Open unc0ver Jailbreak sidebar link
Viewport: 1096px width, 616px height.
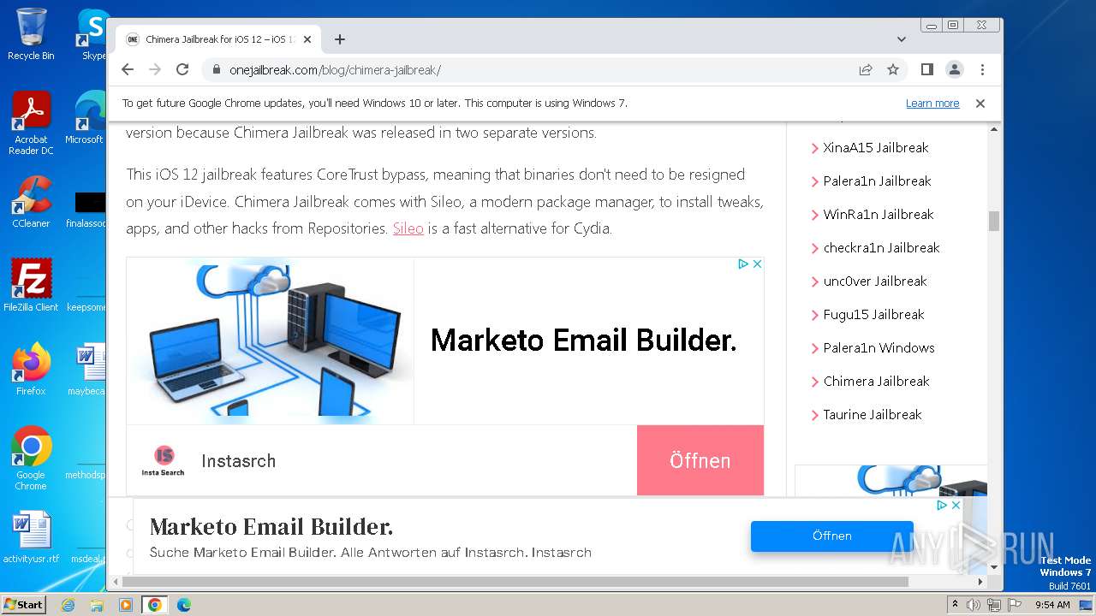click(x=875, y=281)
